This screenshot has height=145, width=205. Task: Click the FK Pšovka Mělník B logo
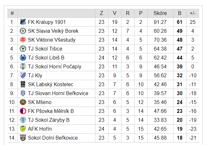23,111
